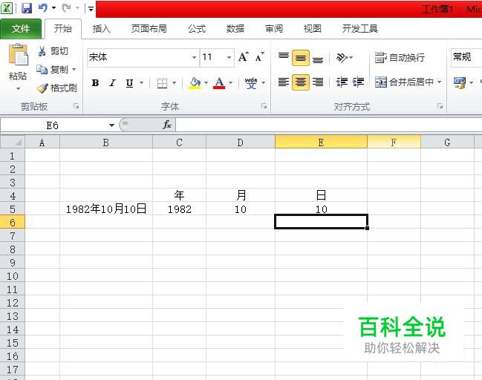
Task: Apply borders with the border icon
Action: 162,83
